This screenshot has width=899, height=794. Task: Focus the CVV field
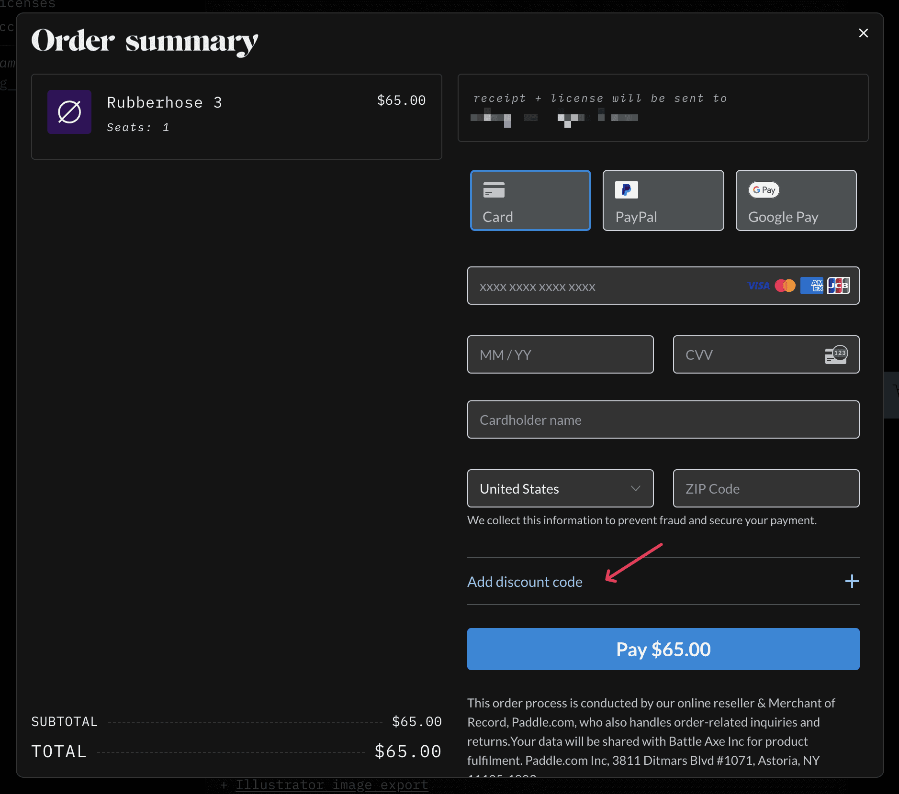click(x=766, y=354)
